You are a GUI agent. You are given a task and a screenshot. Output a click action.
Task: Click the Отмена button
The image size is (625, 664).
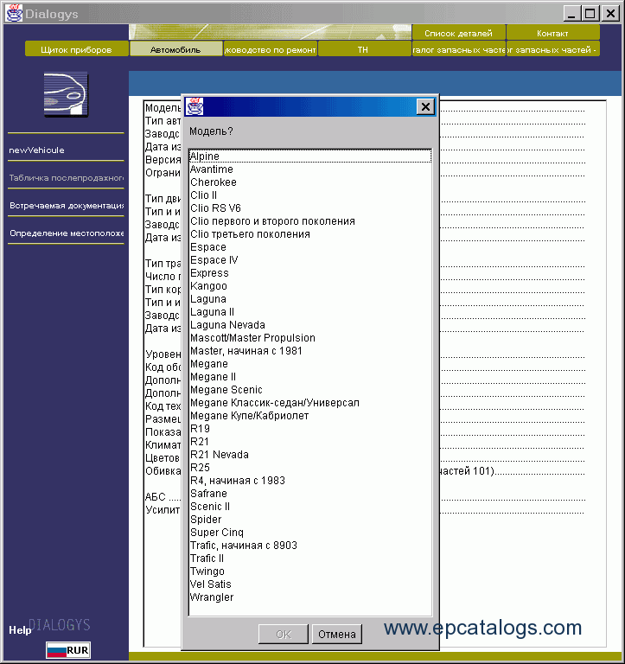point(336,634)
